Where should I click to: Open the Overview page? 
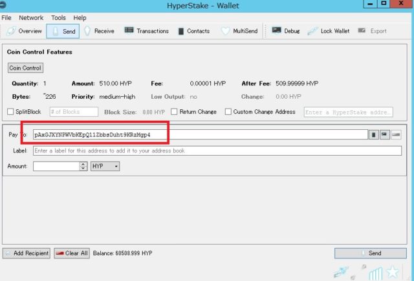click(x=25, y=31)
